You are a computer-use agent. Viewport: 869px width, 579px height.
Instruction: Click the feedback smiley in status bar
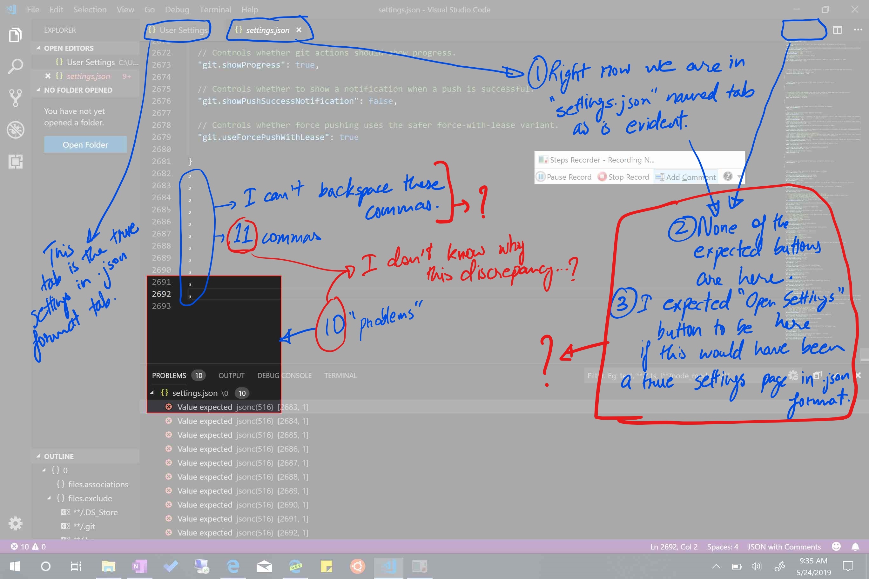(836, 547)
